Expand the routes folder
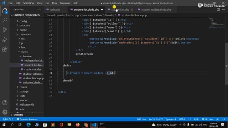 click(23, 87)
